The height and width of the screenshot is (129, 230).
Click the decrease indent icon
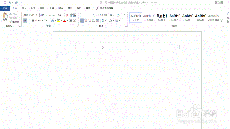pos(102,15)
